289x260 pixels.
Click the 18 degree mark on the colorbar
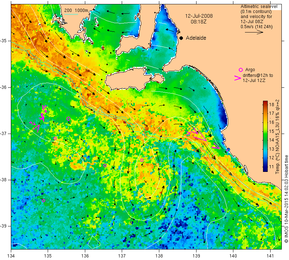tap(272, 105)
